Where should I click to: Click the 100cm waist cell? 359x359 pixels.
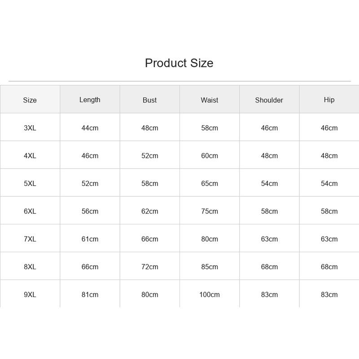(210, 294)
